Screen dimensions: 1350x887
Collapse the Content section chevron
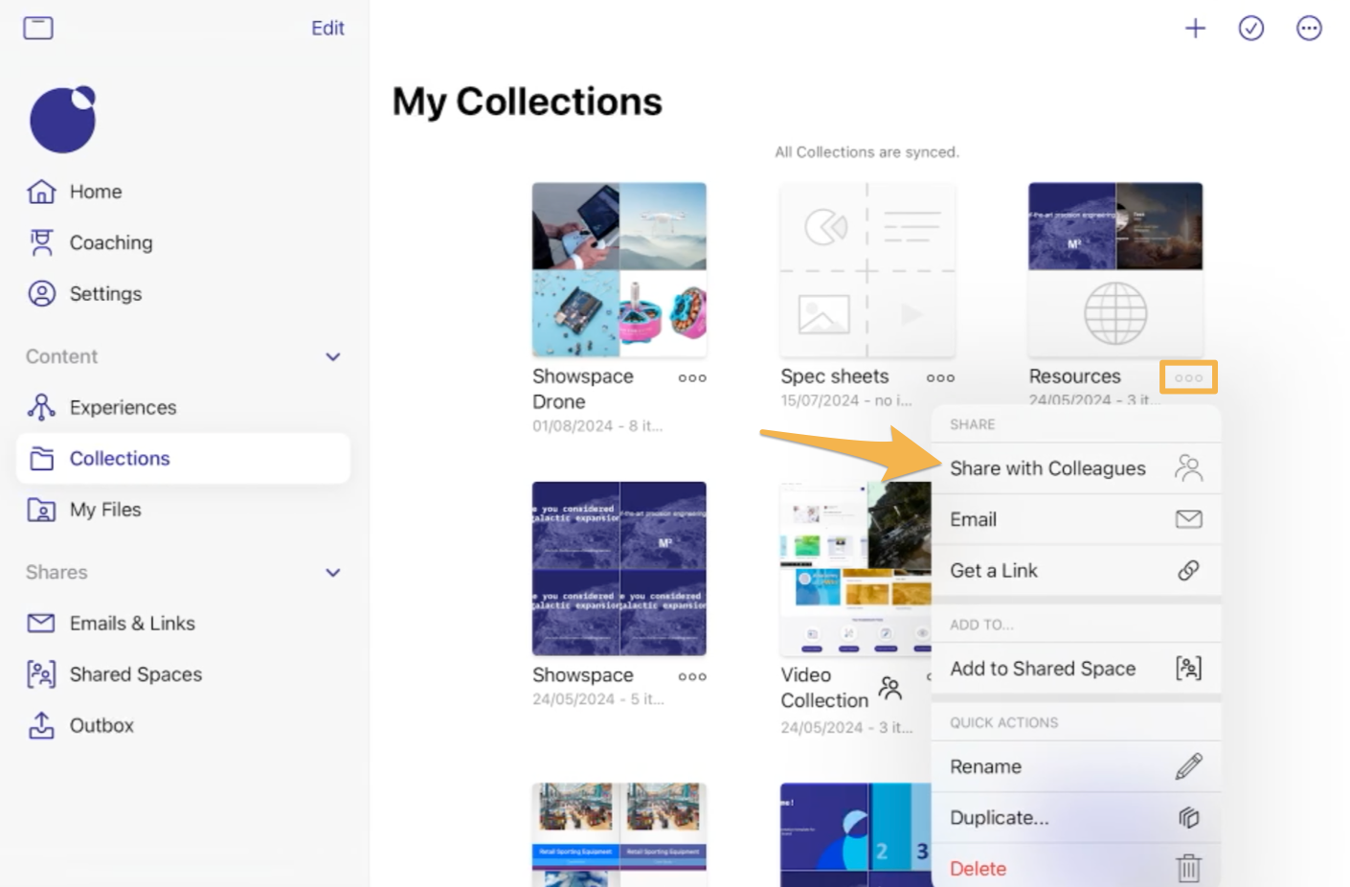point(333,356)
